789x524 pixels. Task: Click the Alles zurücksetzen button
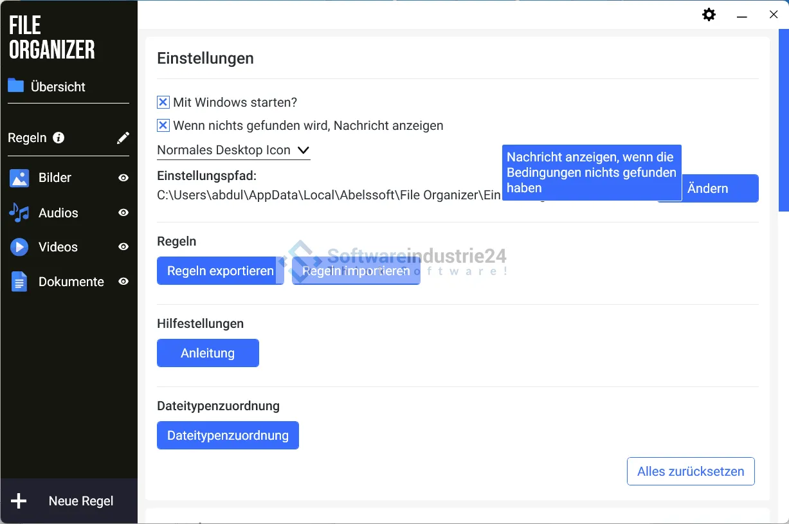pos(690,471)
